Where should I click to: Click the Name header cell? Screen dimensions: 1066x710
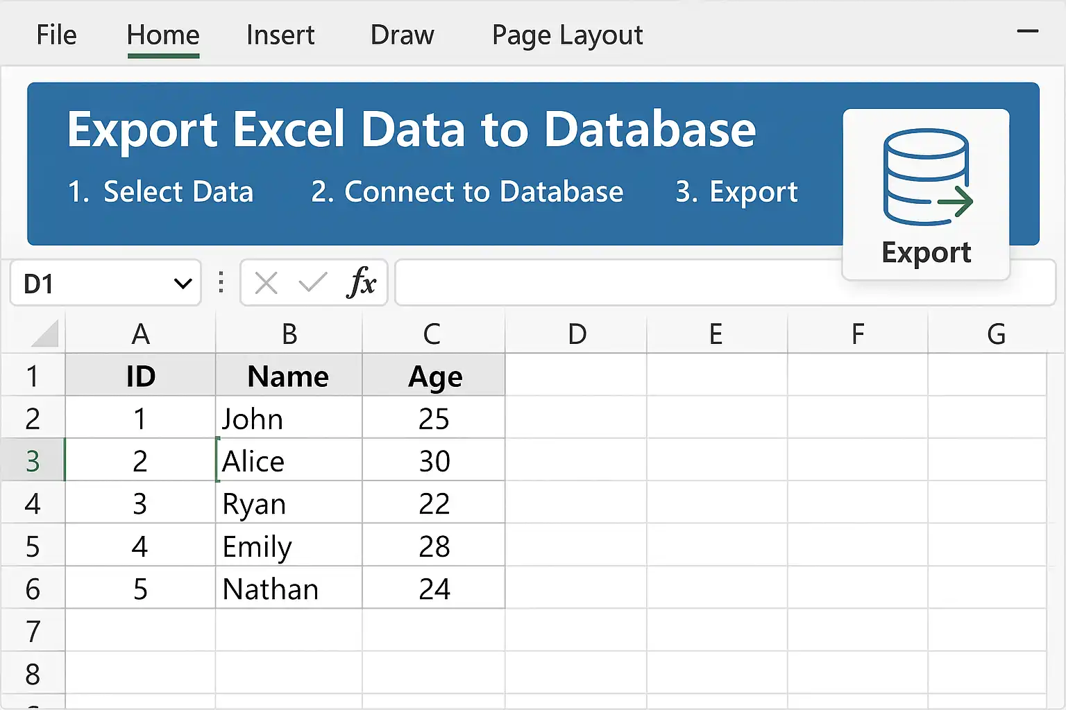(289, 376)
